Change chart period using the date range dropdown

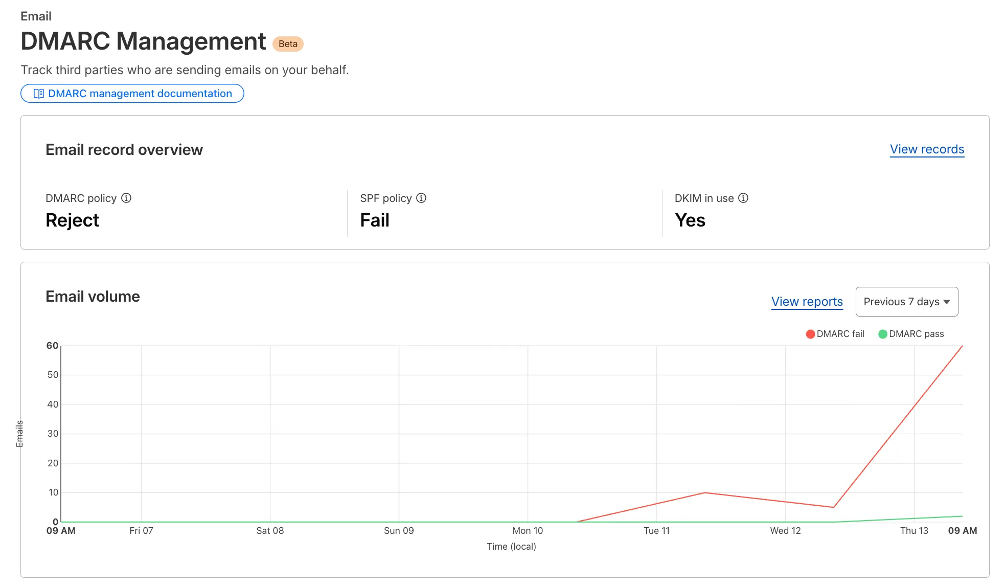point(906,302)
